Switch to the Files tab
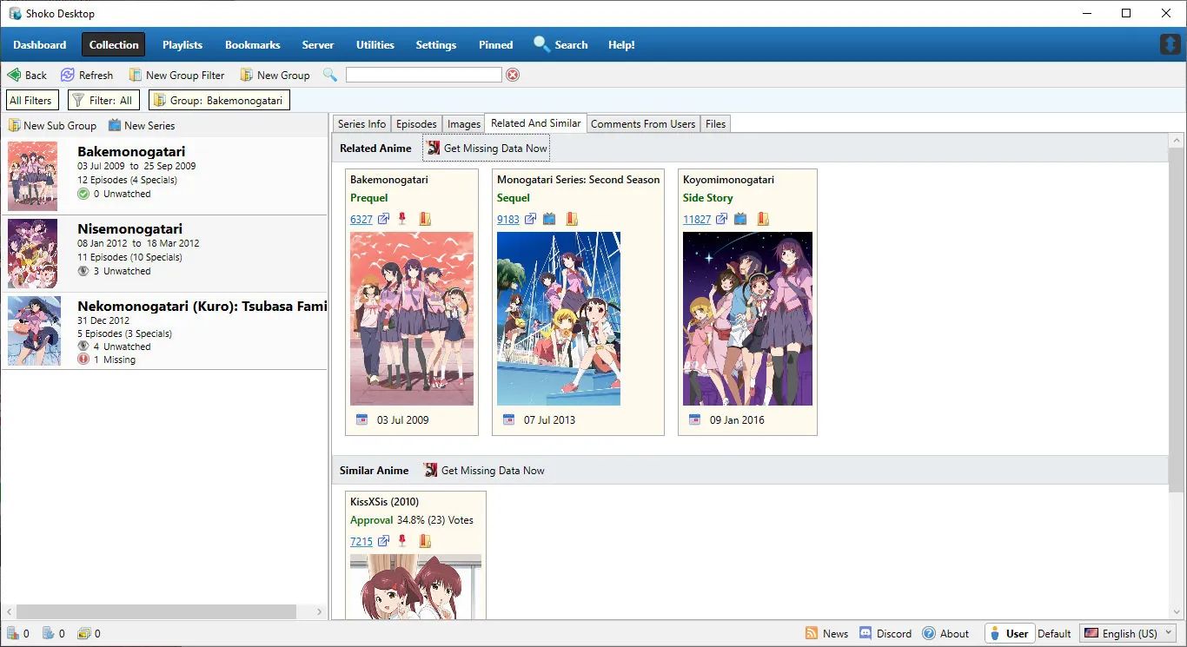This screenshot has height=647, width=1187. coord(715,124)
